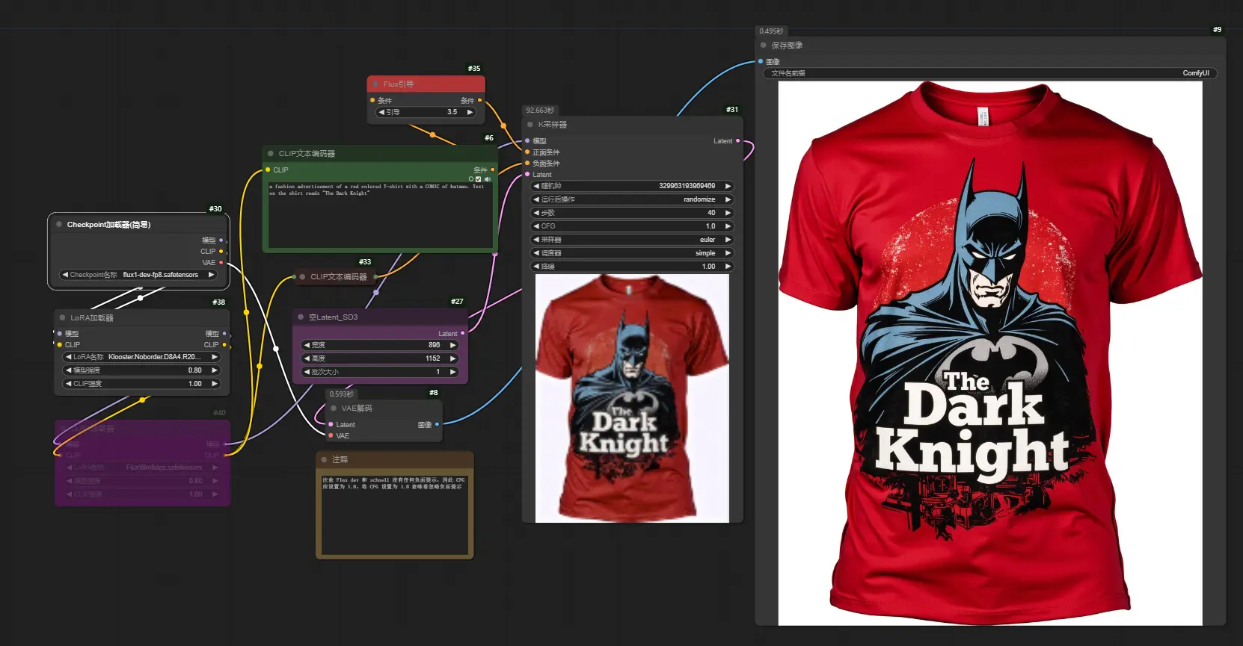Click the 0.495秒 time badge above 保存图像
The width and height of the screenshot is (1243, 646).
click(x=771, y=31)
